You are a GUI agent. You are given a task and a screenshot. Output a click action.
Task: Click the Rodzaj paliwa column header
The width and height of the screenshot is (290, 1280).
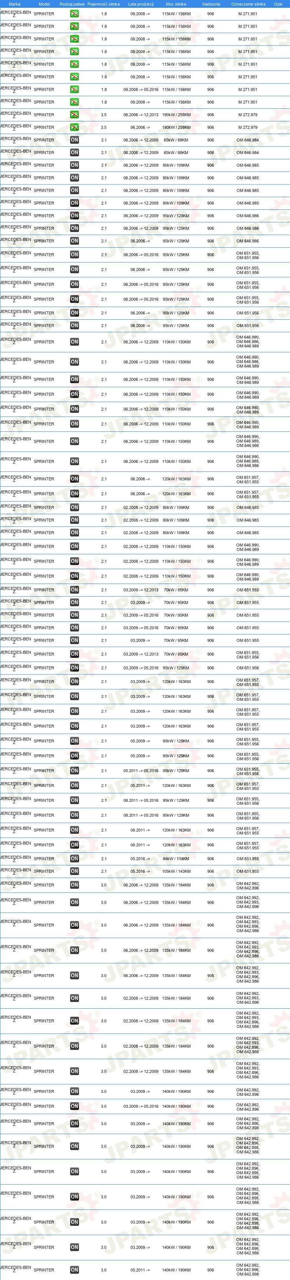pyautogui.click(x=72, y=4)
